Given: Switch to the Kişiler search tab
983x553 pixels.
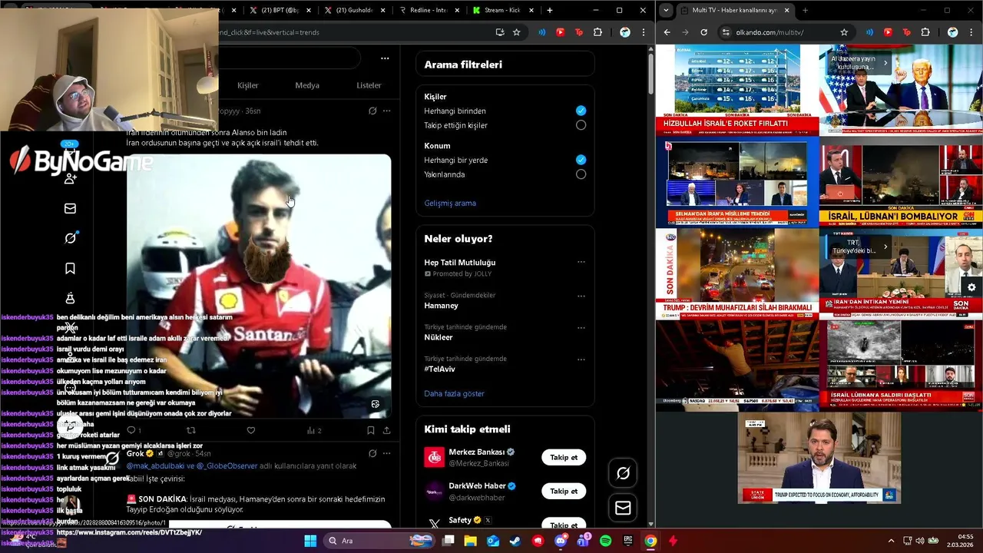Looking at the screenshot, I should (247, 85).
